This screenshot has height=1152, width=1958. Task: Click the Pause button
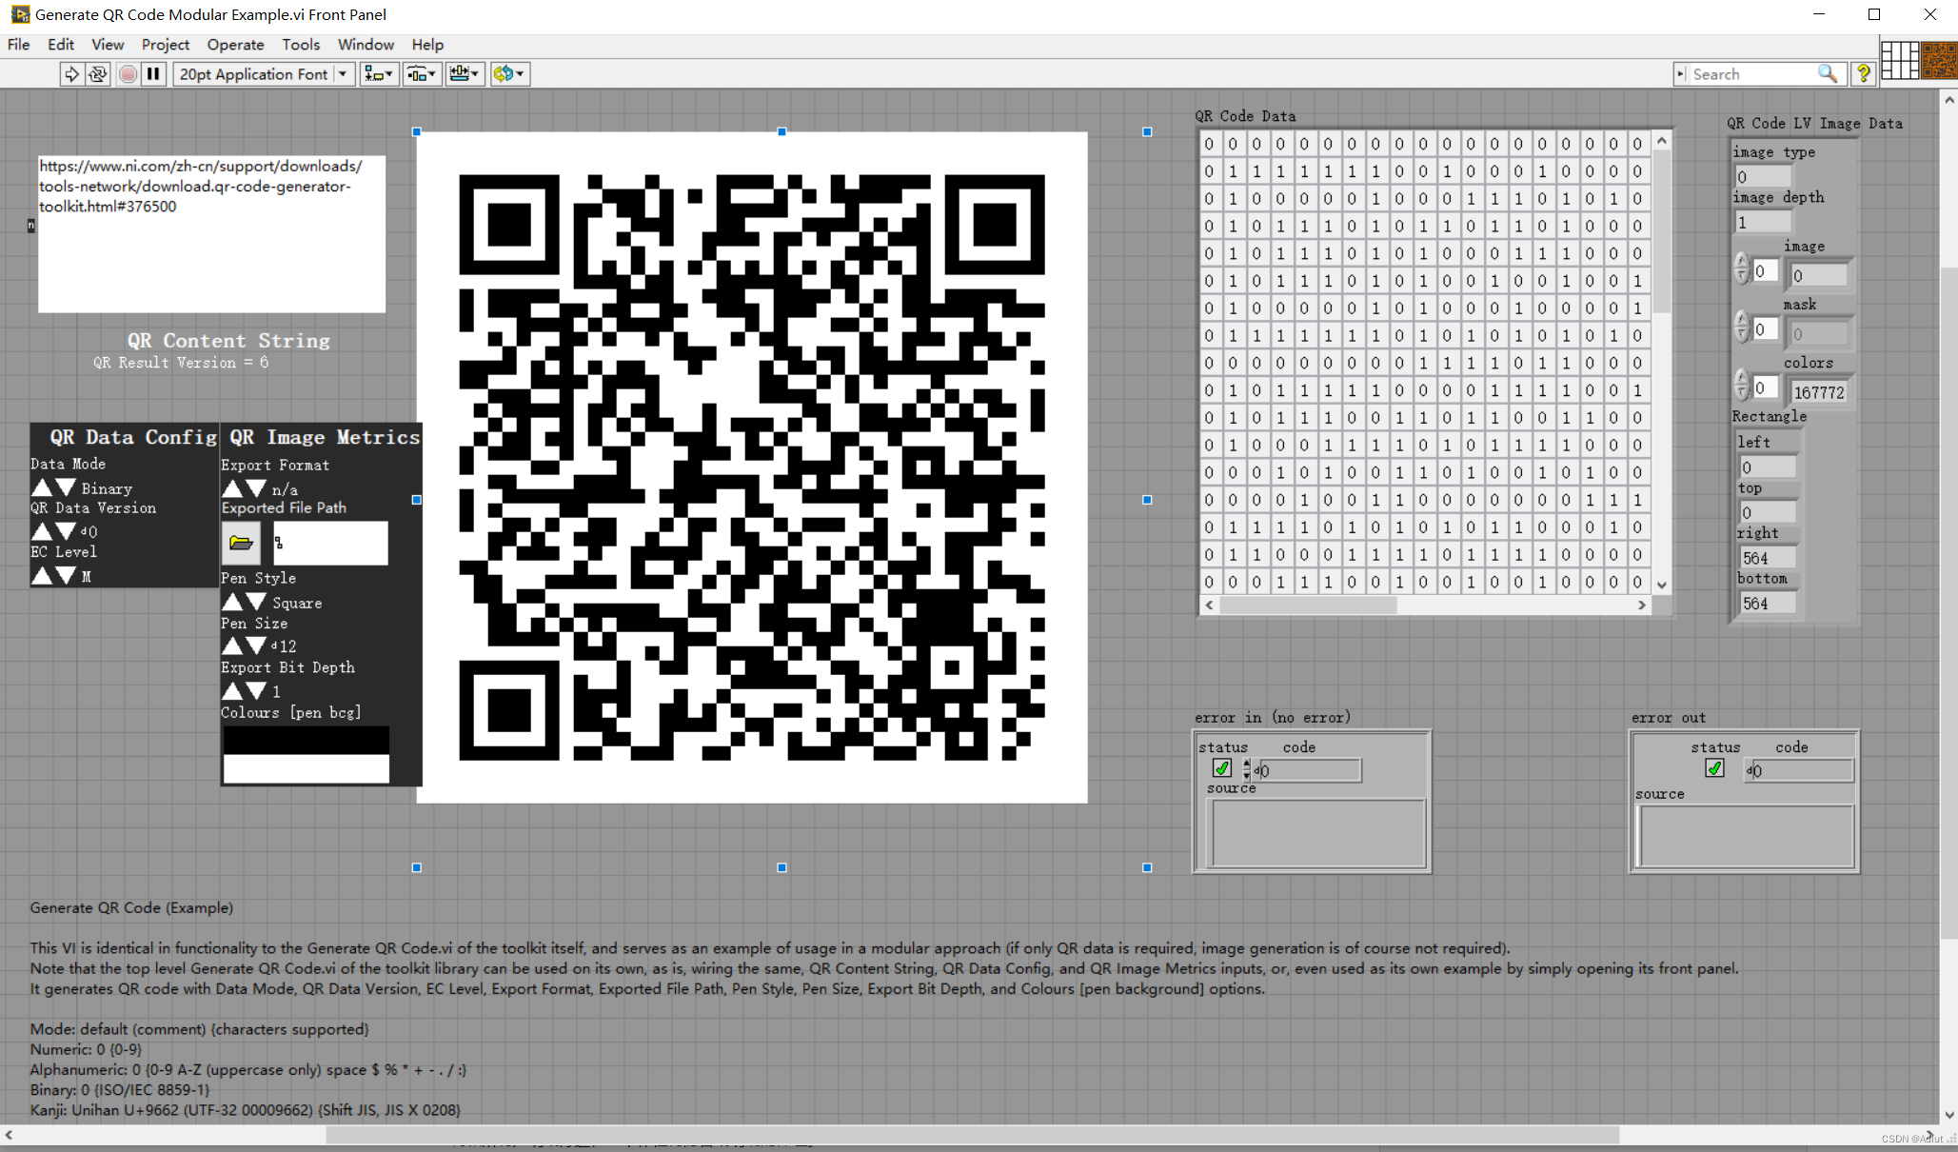coord(153,74)
